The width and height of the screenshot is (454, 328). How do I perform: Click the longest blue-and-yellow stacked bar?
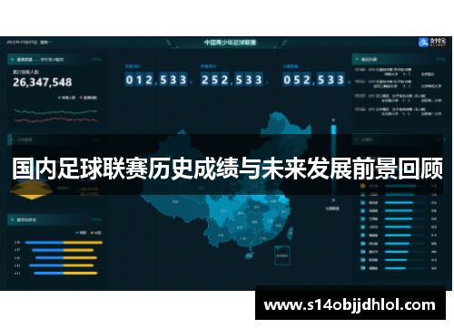(x=64, y=243)
